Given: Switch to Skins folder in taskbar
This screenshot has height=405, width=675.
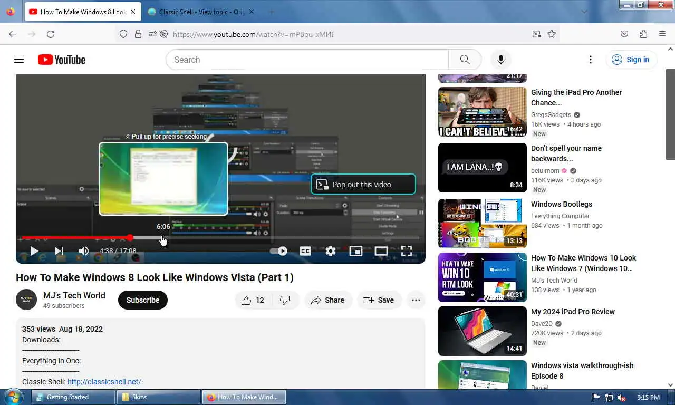Looking at the screenshot, I should pos(159,397).
